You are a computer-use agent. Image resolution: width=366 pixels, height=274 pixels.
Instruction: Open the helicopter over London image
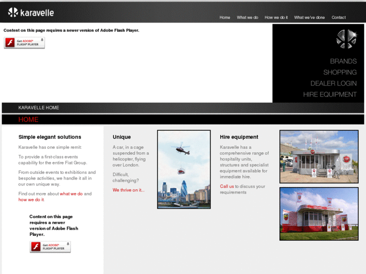coord(184,169)
